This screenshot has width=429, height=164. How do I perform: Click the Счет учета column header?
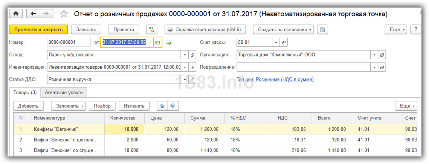click(376, 118)
